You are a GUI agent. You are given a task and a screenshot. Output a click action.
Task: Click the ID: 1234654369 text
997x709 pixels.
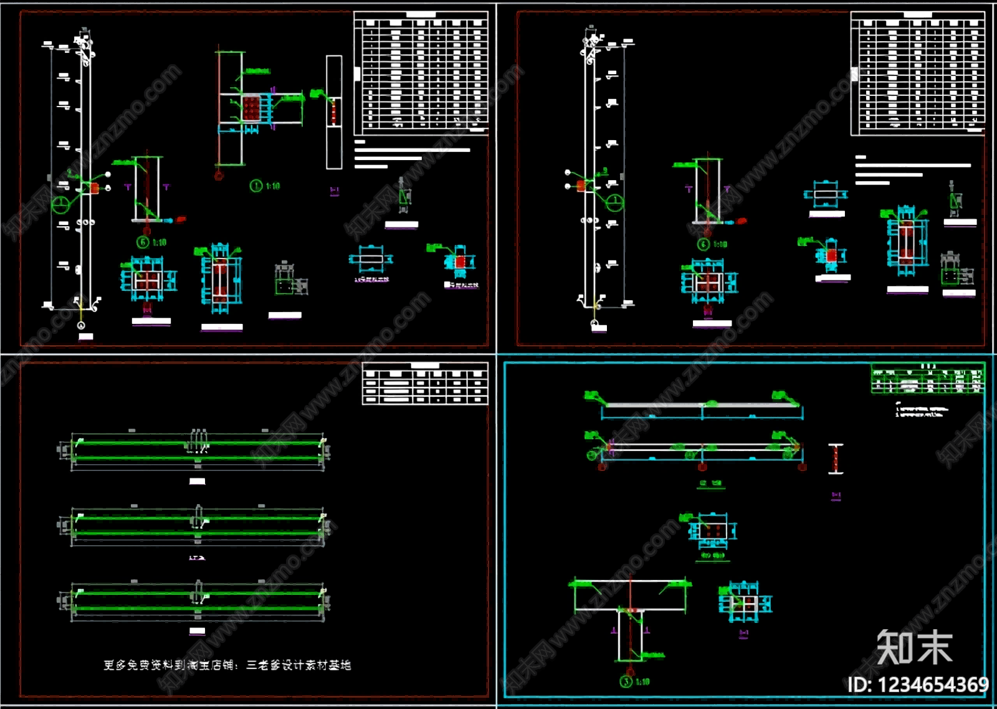point(918,685)
